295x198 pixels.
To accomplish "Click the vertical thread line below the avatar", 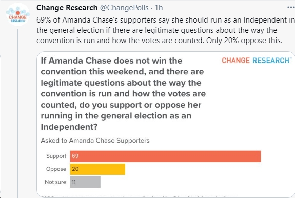I will click(x=18, y=113).
